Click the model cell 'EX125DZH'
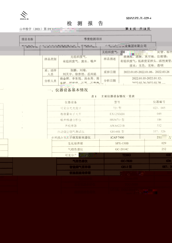172x243 pixels. pos(117,114)
